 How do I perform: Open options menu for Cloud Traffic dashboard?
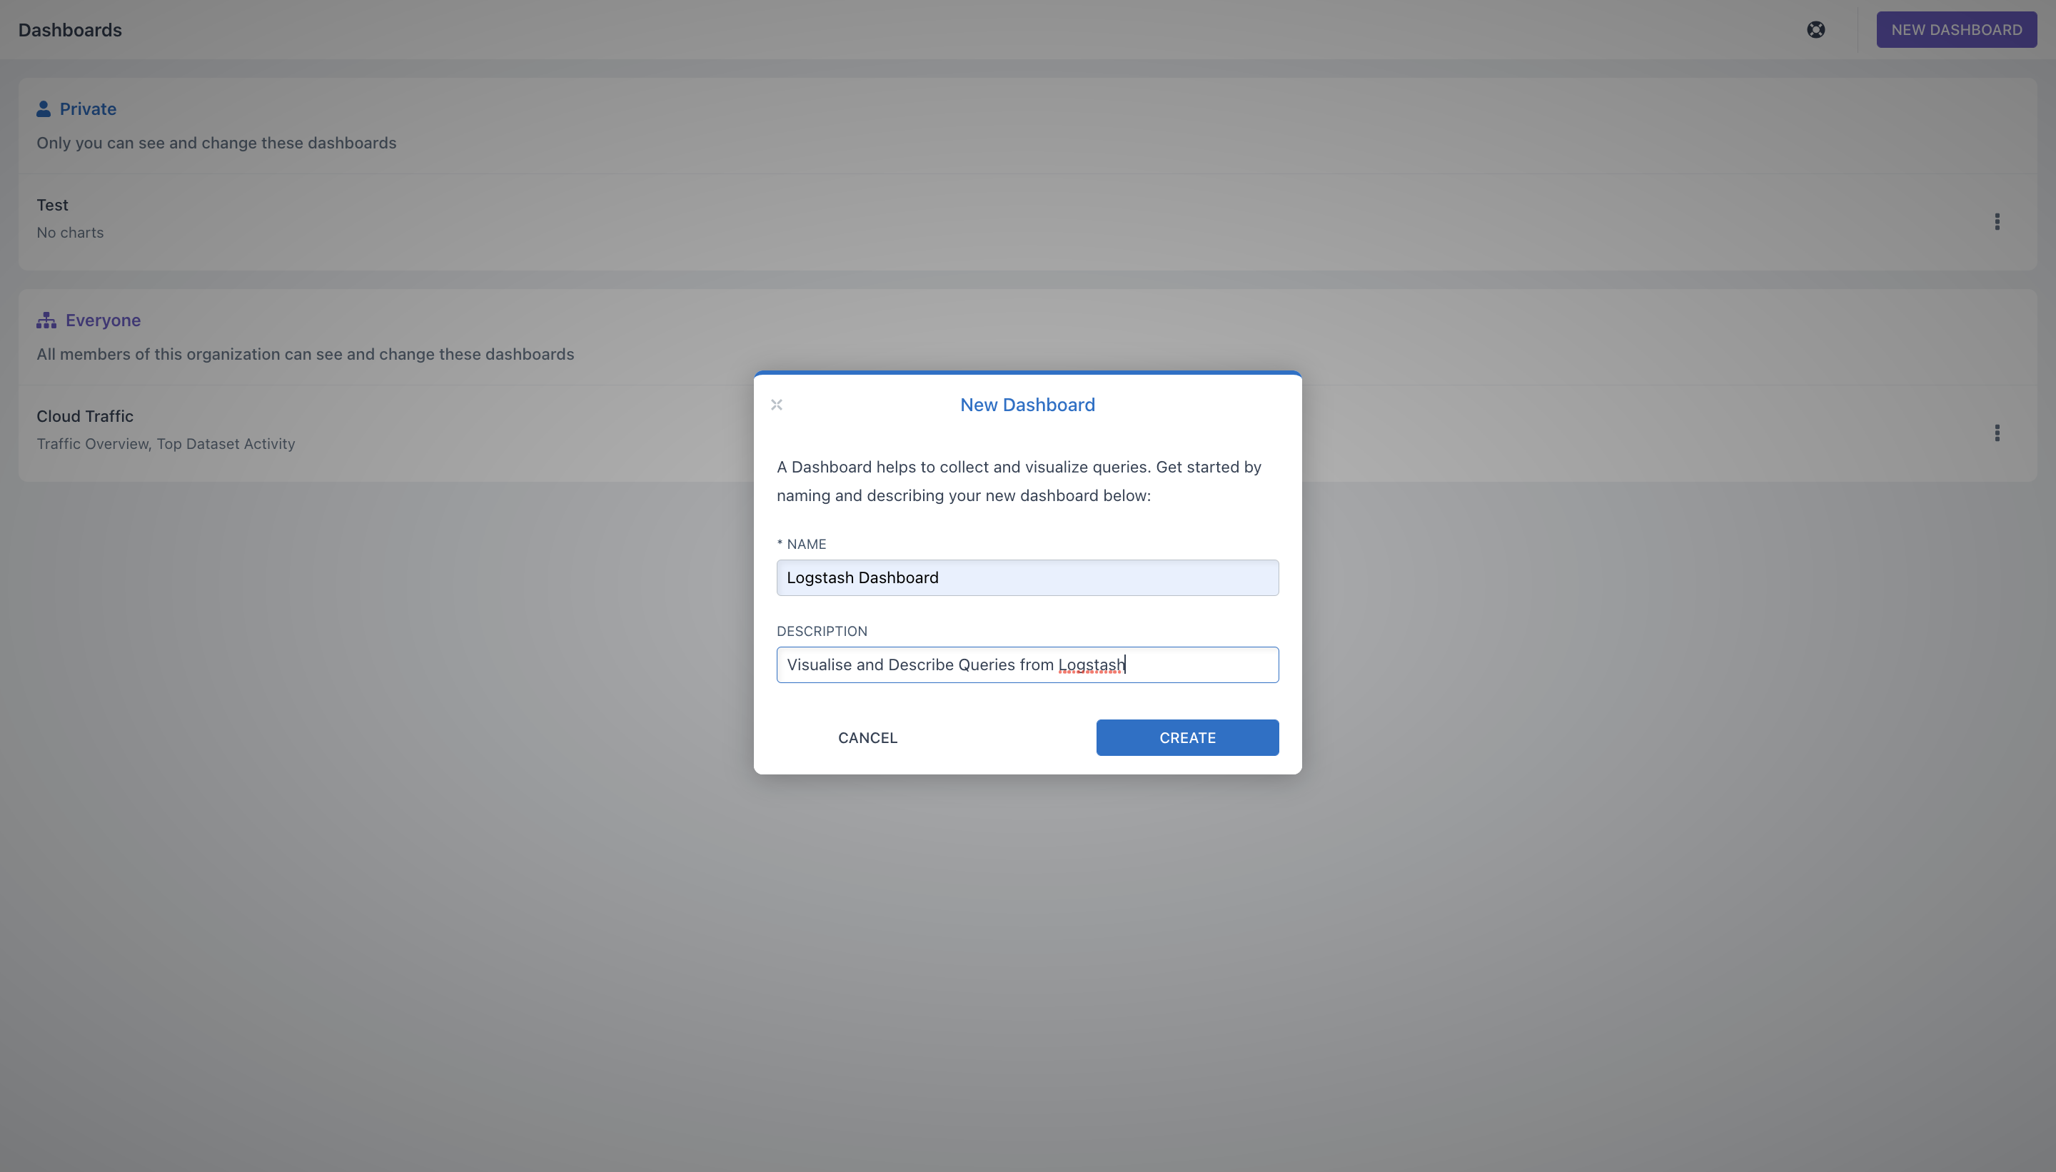click(1997, 433)
